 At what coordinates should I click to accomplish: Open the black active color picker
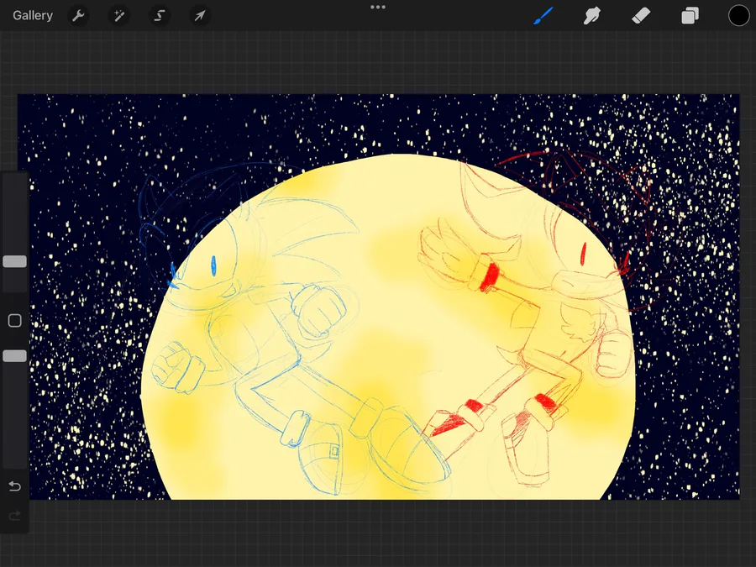[x=738, y=15]
